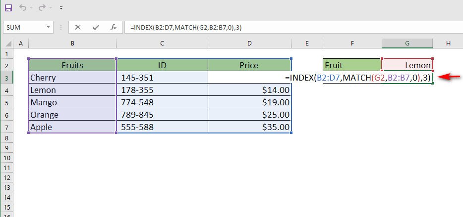The width and height of the screenshot is (463, 217).
Task: Click the Orange cell
Action: (72, 115)
